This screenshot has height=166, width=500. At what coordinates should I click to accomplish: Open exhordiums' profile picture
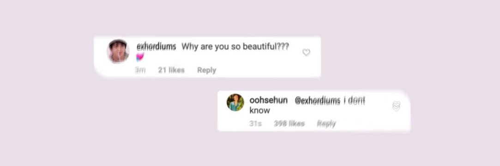(118, 51)
